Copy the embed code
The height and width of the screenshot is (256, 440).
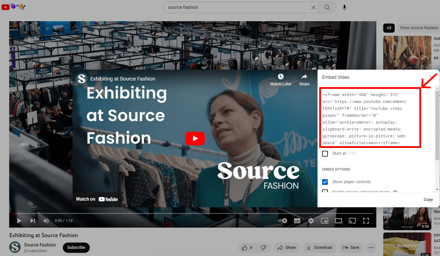pyautogui.click(x=428, y=200)
